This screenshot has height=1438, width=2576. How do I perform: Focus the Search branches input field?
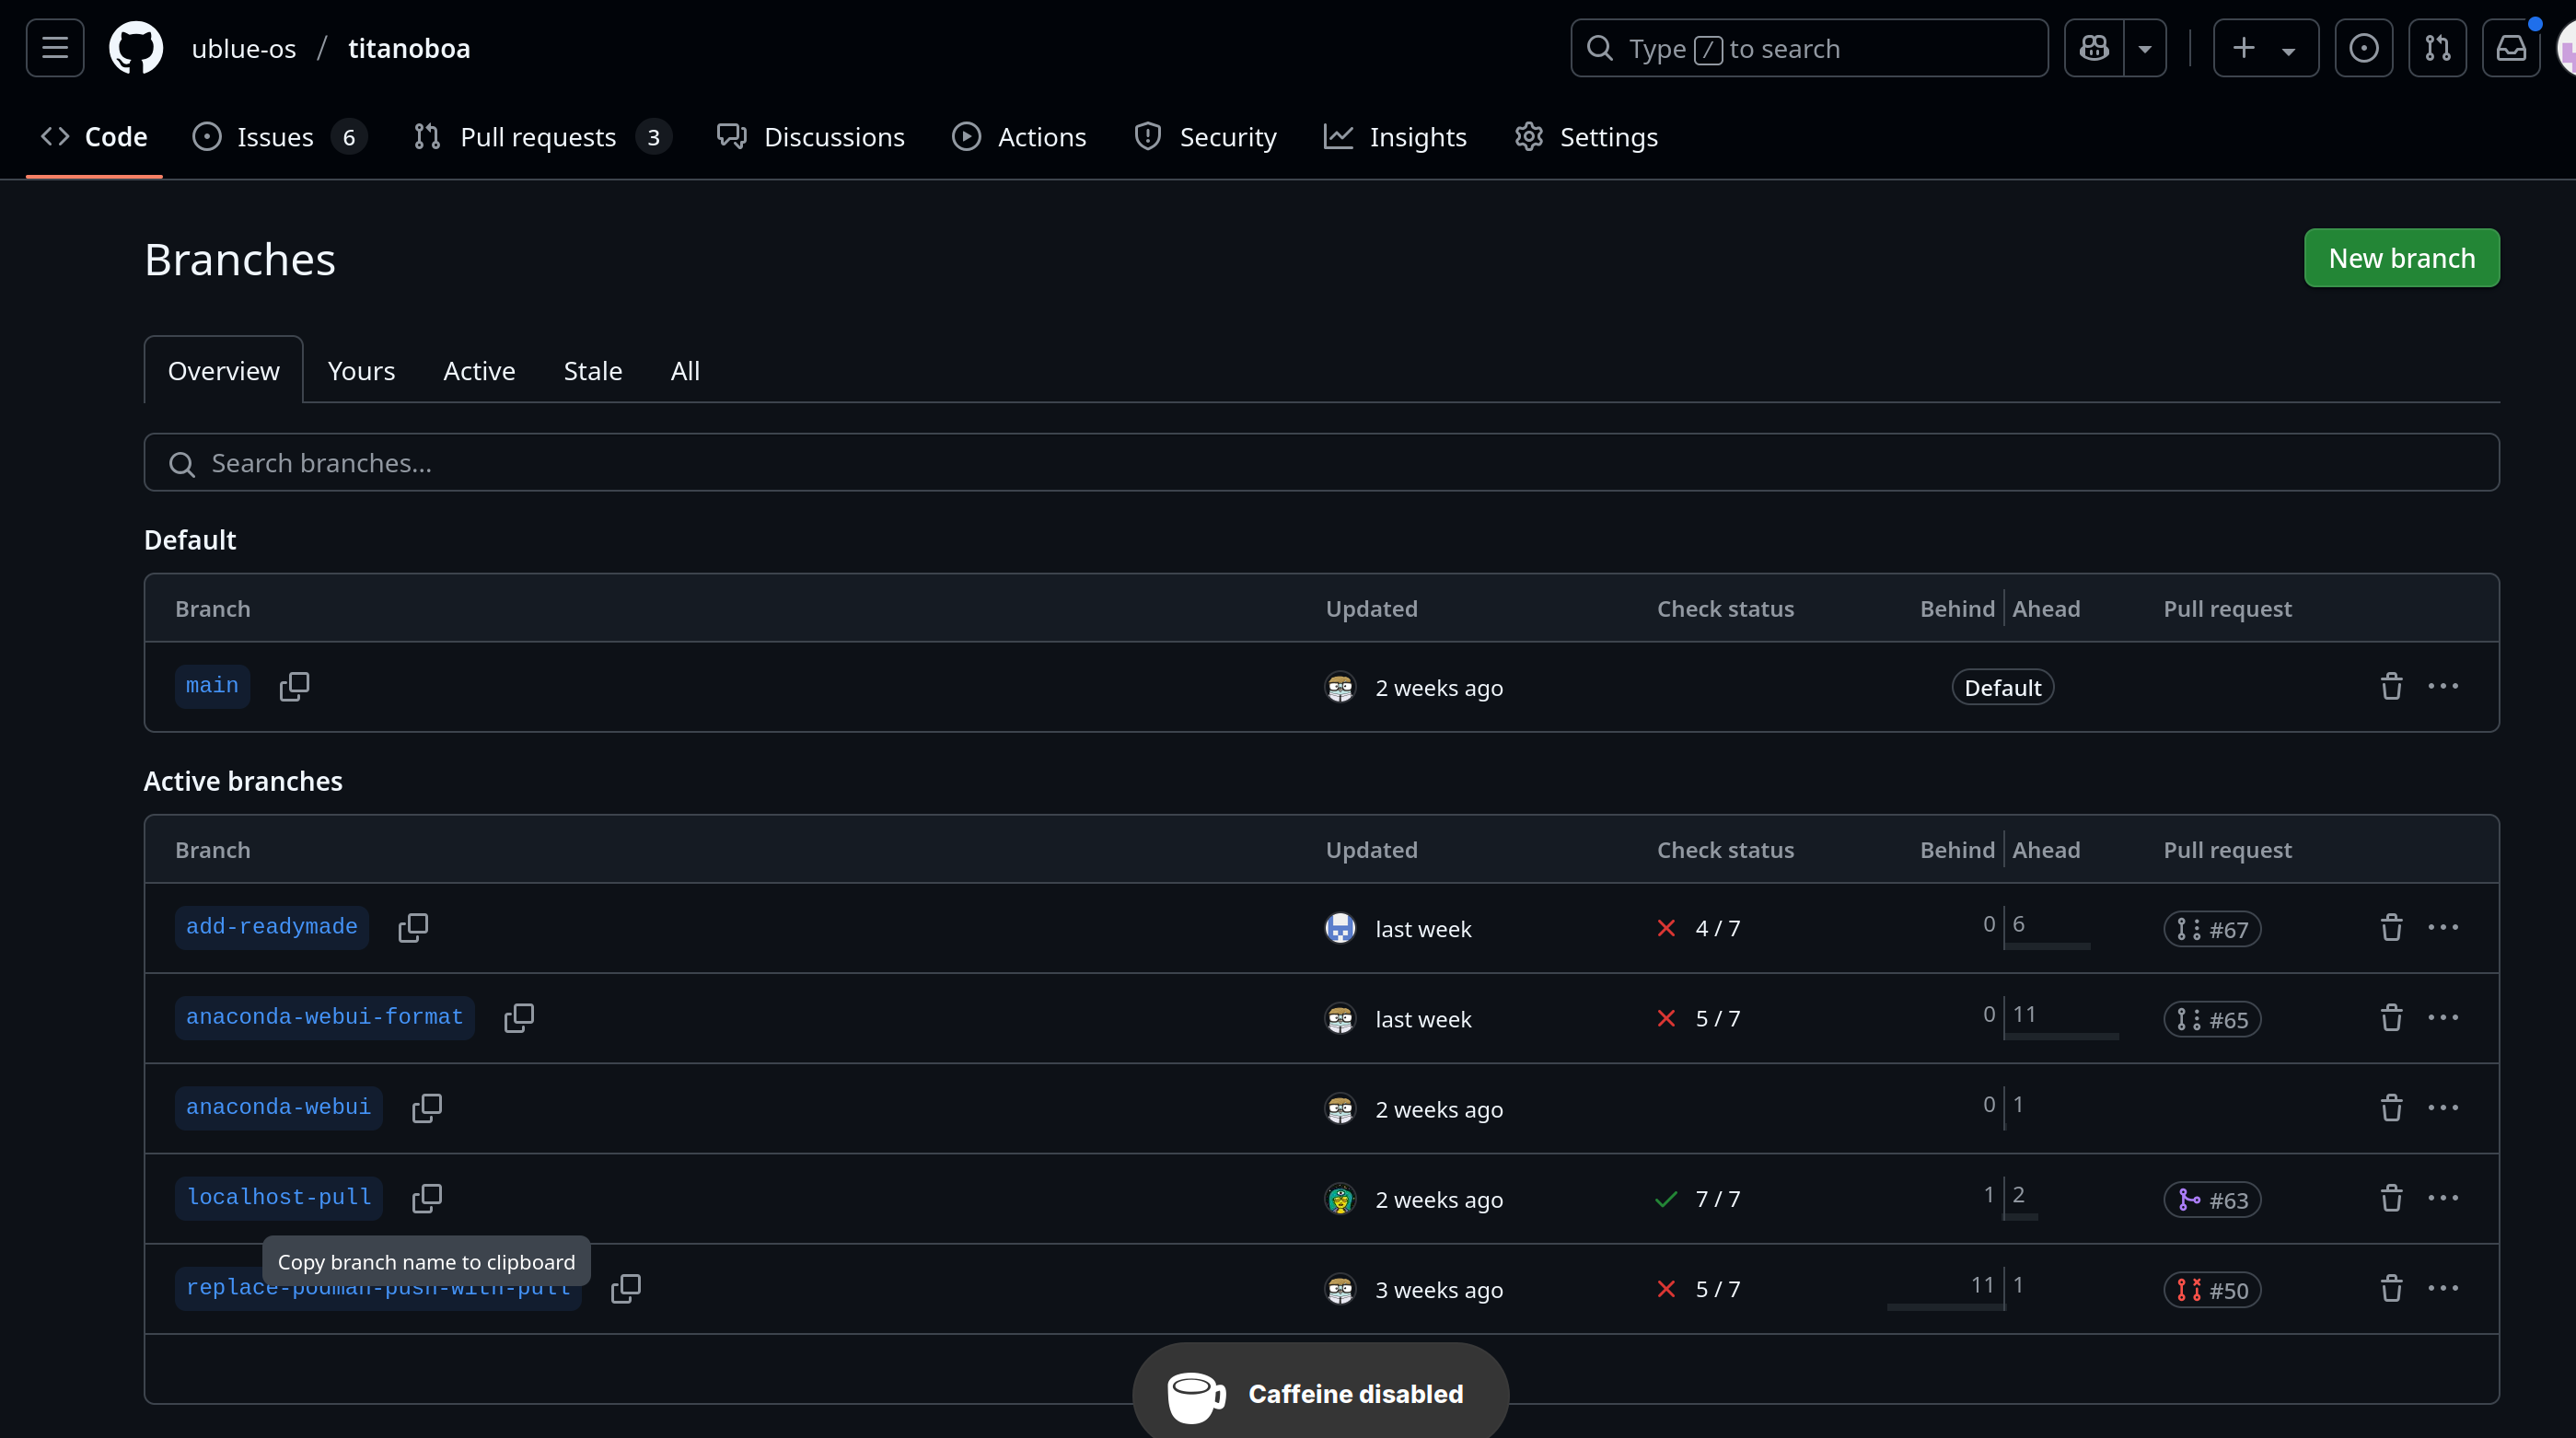[1320, 463]
